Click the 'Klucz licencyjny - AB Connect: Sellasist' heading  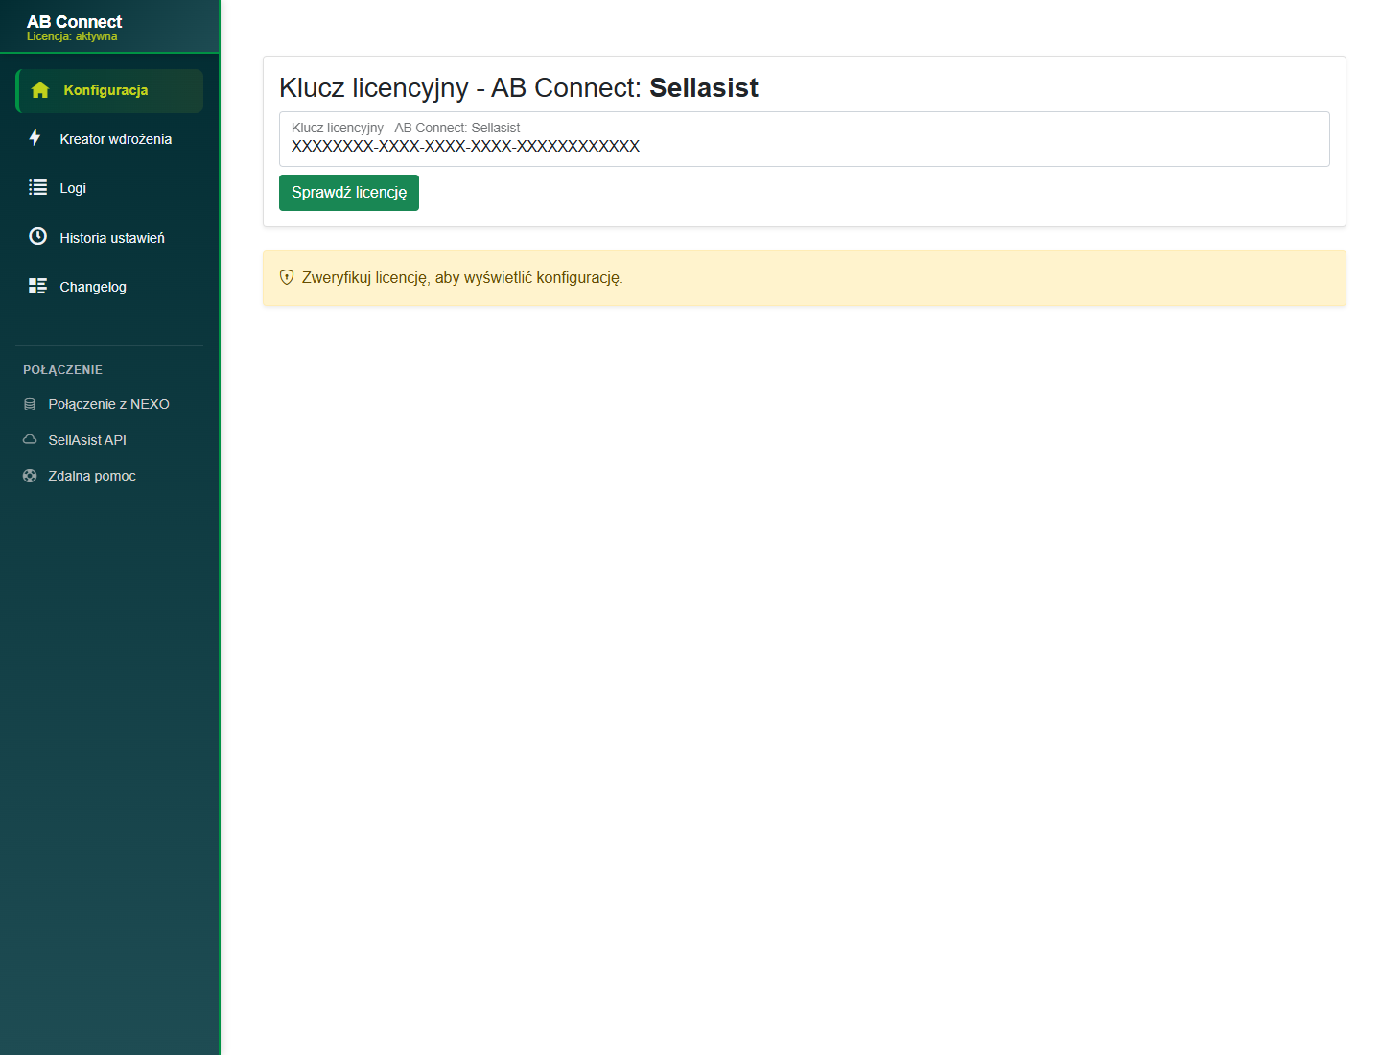(519, 87)
